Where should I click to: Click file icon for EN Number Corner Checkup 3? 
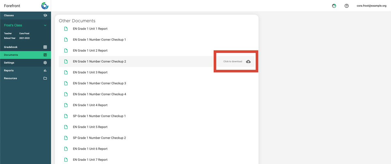pyautogui.click(x=66, y=83)
